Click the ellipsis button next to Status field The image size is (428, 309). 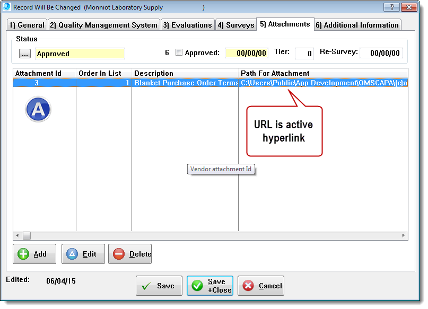[25, 54]
